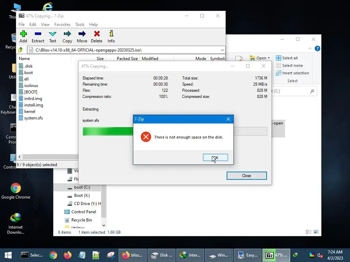Viewport: 350px width, 262px height.
Task: Open Firefox from the taskbar
Action: (67, 255)
